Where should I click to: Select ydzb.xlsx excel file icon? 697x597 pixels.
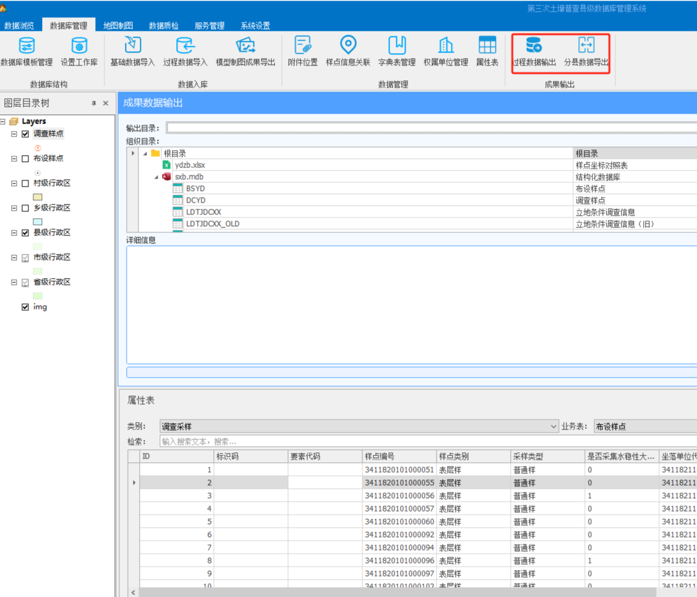166,165
